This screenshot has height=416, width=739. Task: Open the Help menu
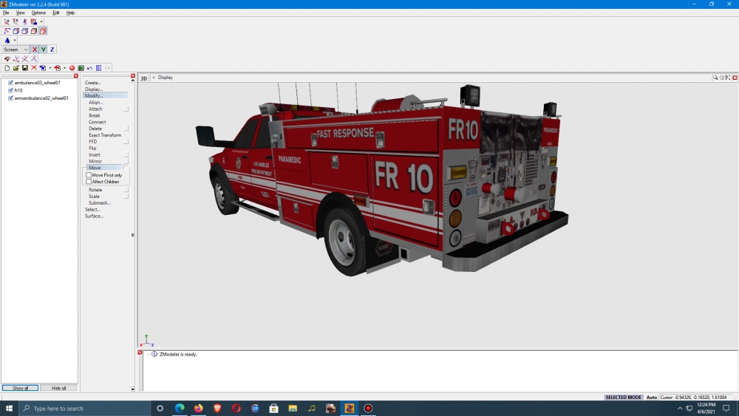tap(70, 13)
